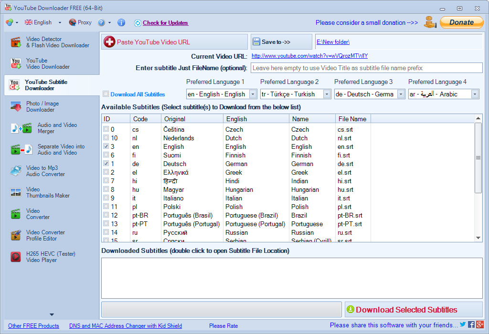The image size is (489, 334).
Task: Click the floppy disk Save to icon
Action: (x=256, y=42)
